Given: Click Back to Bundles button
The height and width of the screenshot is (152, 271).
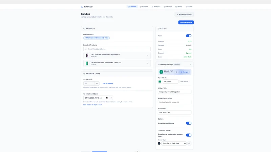Looking at the screenshot, I should (x=184, y=15).
